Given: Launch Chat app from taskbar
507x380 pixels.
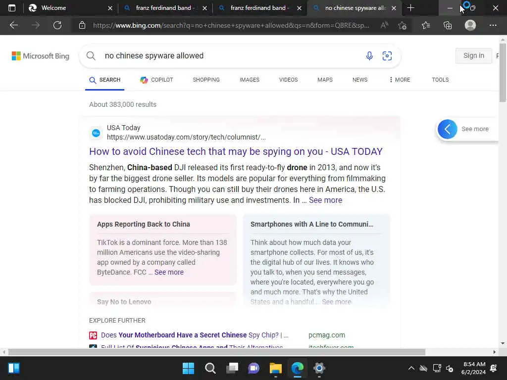Looking at the screenshot, I should click(x=254, y=368).
